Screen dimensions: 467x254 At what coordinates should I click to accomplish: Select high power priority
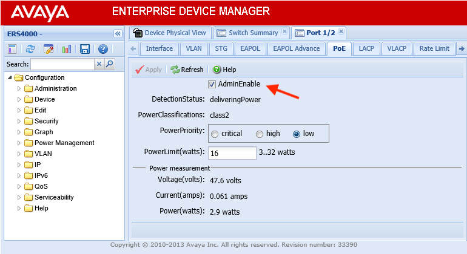click(260, 134)
